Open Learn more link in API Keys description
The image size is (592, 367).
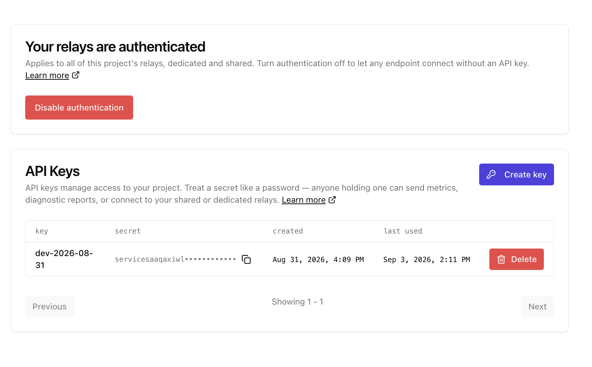(304, 200)
